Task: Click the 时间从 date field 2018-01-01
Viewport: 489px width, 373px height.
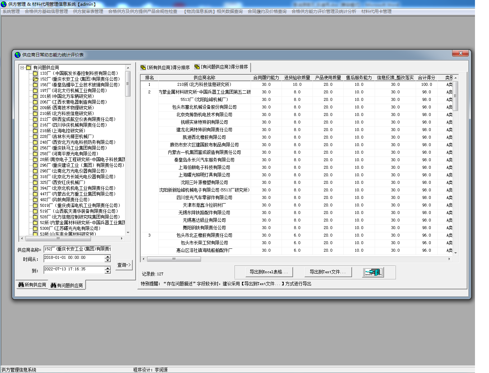Action: (74, 258)
